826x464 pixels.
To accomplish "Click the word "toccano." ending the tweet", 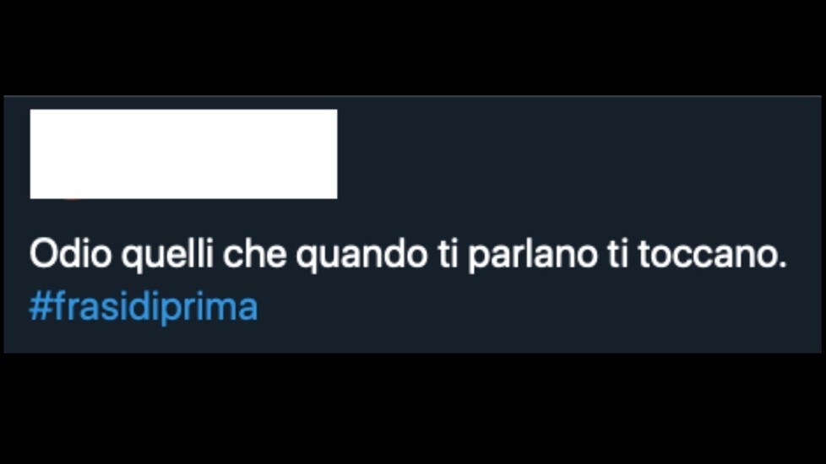I will (x=712, y=254).
